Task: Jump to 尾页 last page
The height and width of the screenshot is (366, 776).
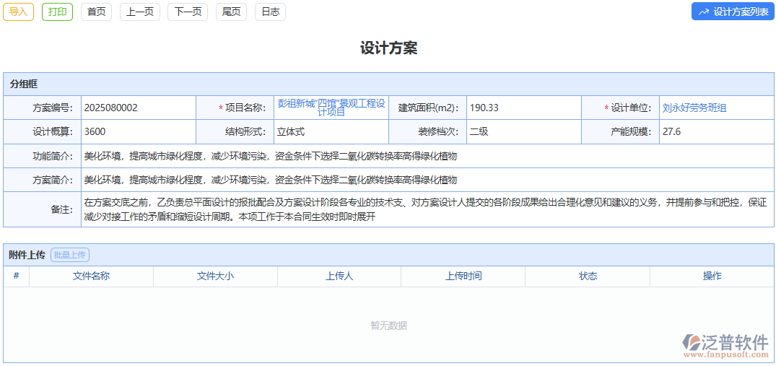Action: tap(231, 12)
